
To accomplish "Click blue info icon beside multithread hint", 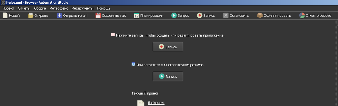I will point(133,64).
